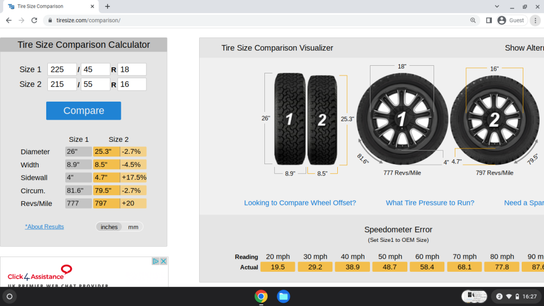Click the sidewall difference +17.5%
The height and width of the screenshot is (306, 544).
(134, 177)
